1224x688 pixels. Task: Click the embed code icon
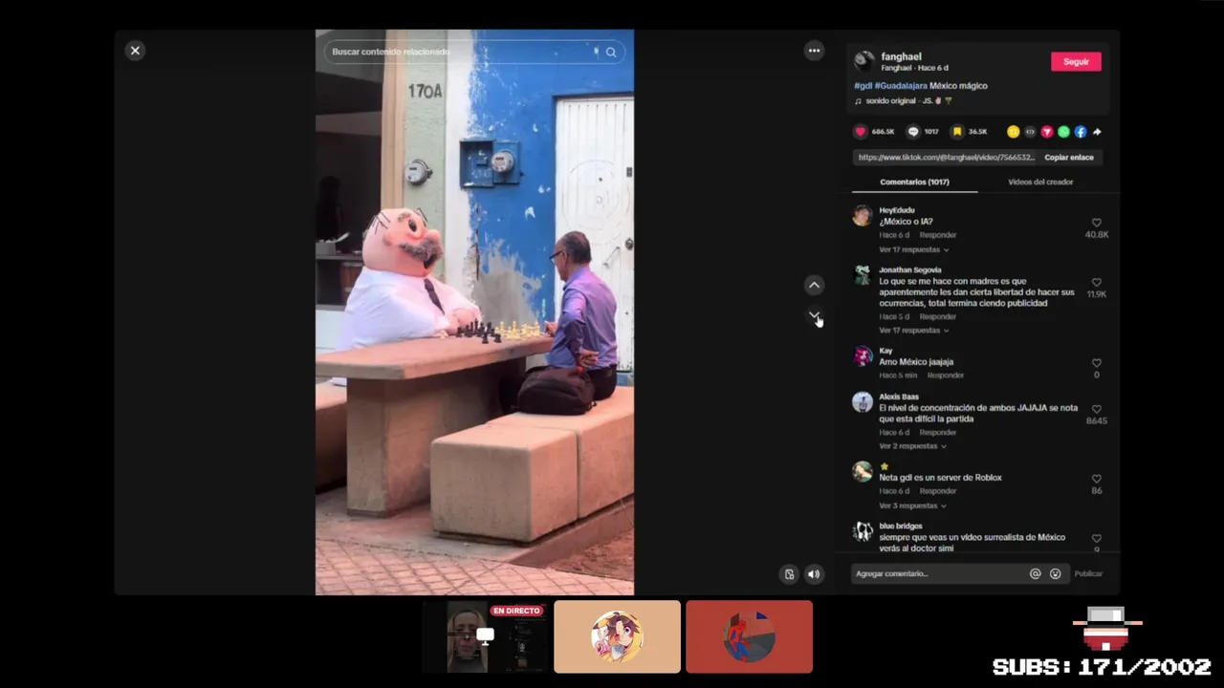[x=1030, y=132]
